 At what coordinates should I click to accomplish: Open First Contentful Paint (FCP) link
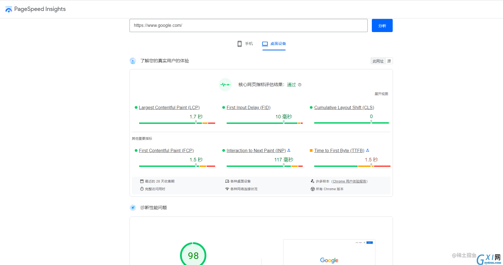point(166,151)
